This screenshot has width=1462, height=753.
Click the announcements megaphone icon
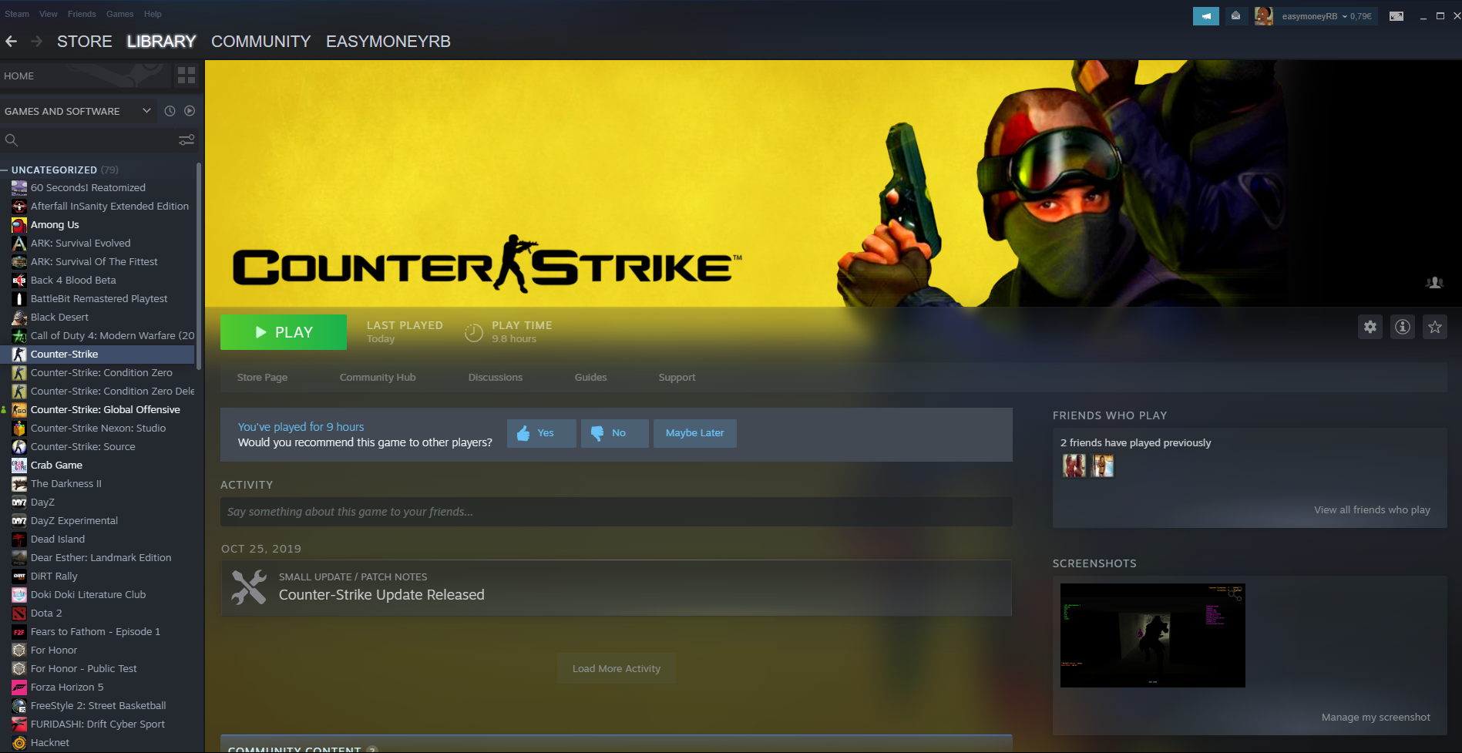coord(1205,16)
